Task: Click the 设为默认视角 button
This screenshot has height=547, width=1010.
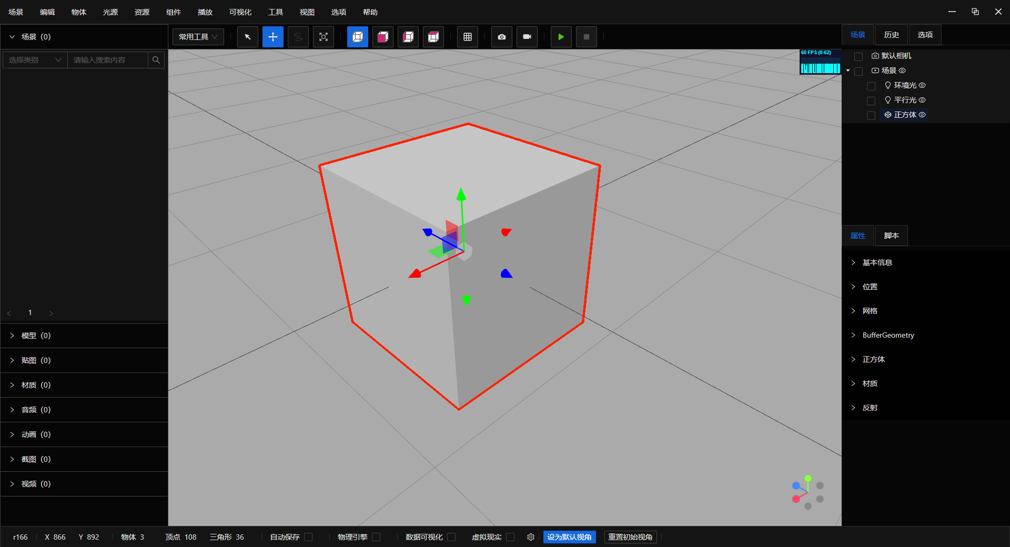Action: tap(569, 537)
